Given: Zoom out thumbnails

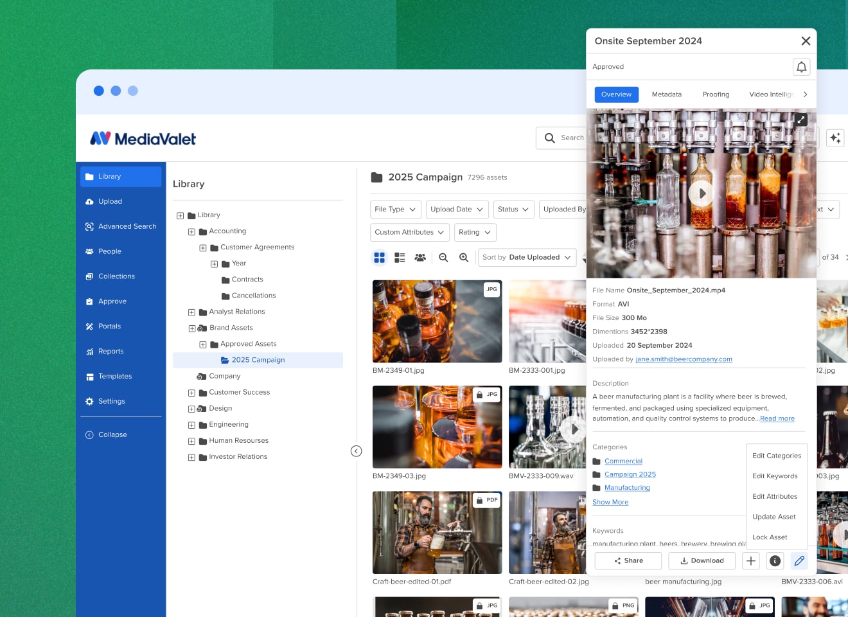Looking at the screenshot, I should tap(443, 258).
